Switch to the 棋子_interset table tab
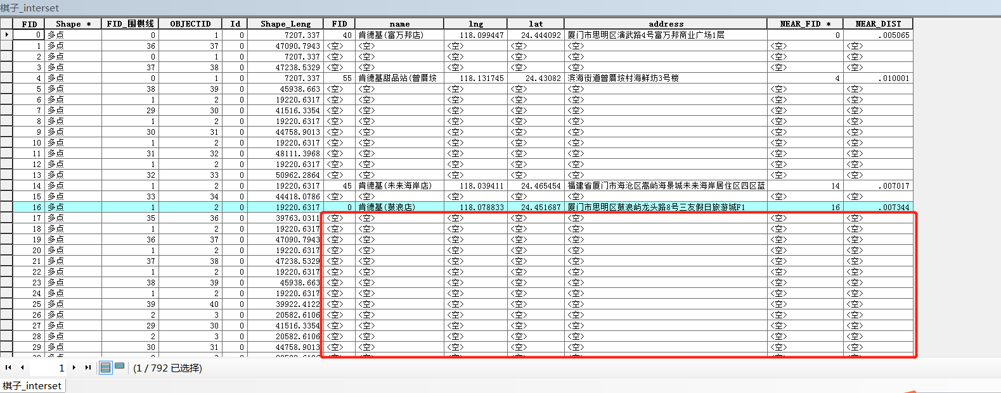This screenshot has width=1001, height=393. (32, 385)
